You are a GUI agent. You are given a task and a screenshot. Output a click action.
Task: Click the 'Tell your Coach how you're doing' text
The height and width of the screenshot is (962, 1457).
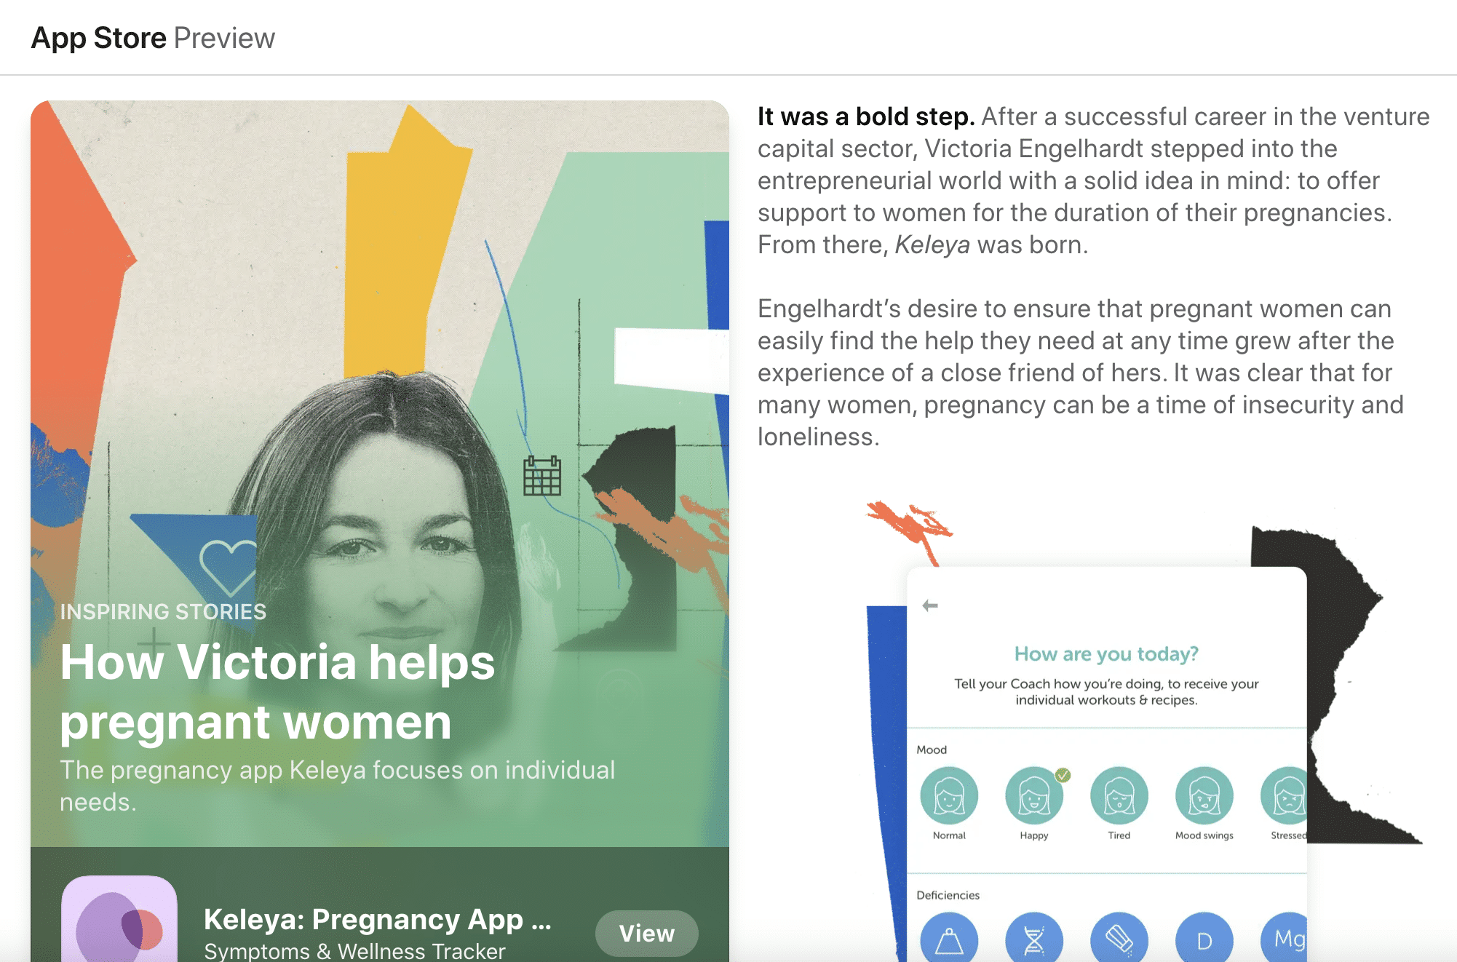point(1106,692)
